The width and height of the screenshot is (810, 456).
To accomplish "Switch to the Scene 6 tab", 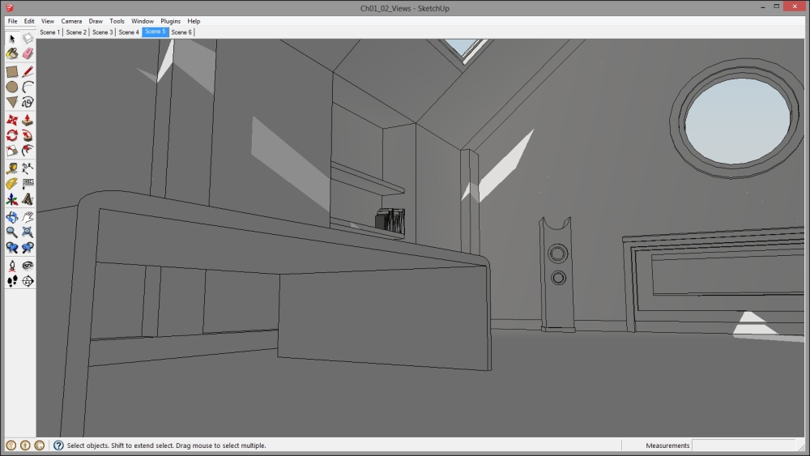I will [x=181, y=32].
